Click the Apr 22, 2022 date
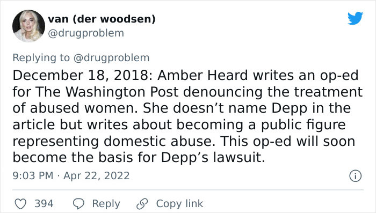 click(x=96, y=175)
